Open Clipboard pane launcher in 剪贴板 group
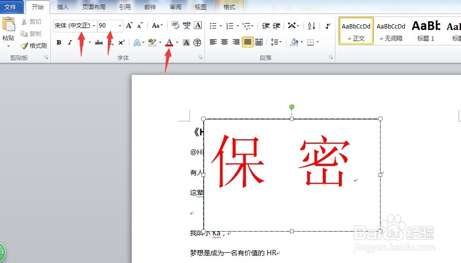This screenshot has height=263, width=461. pos(47,58)
